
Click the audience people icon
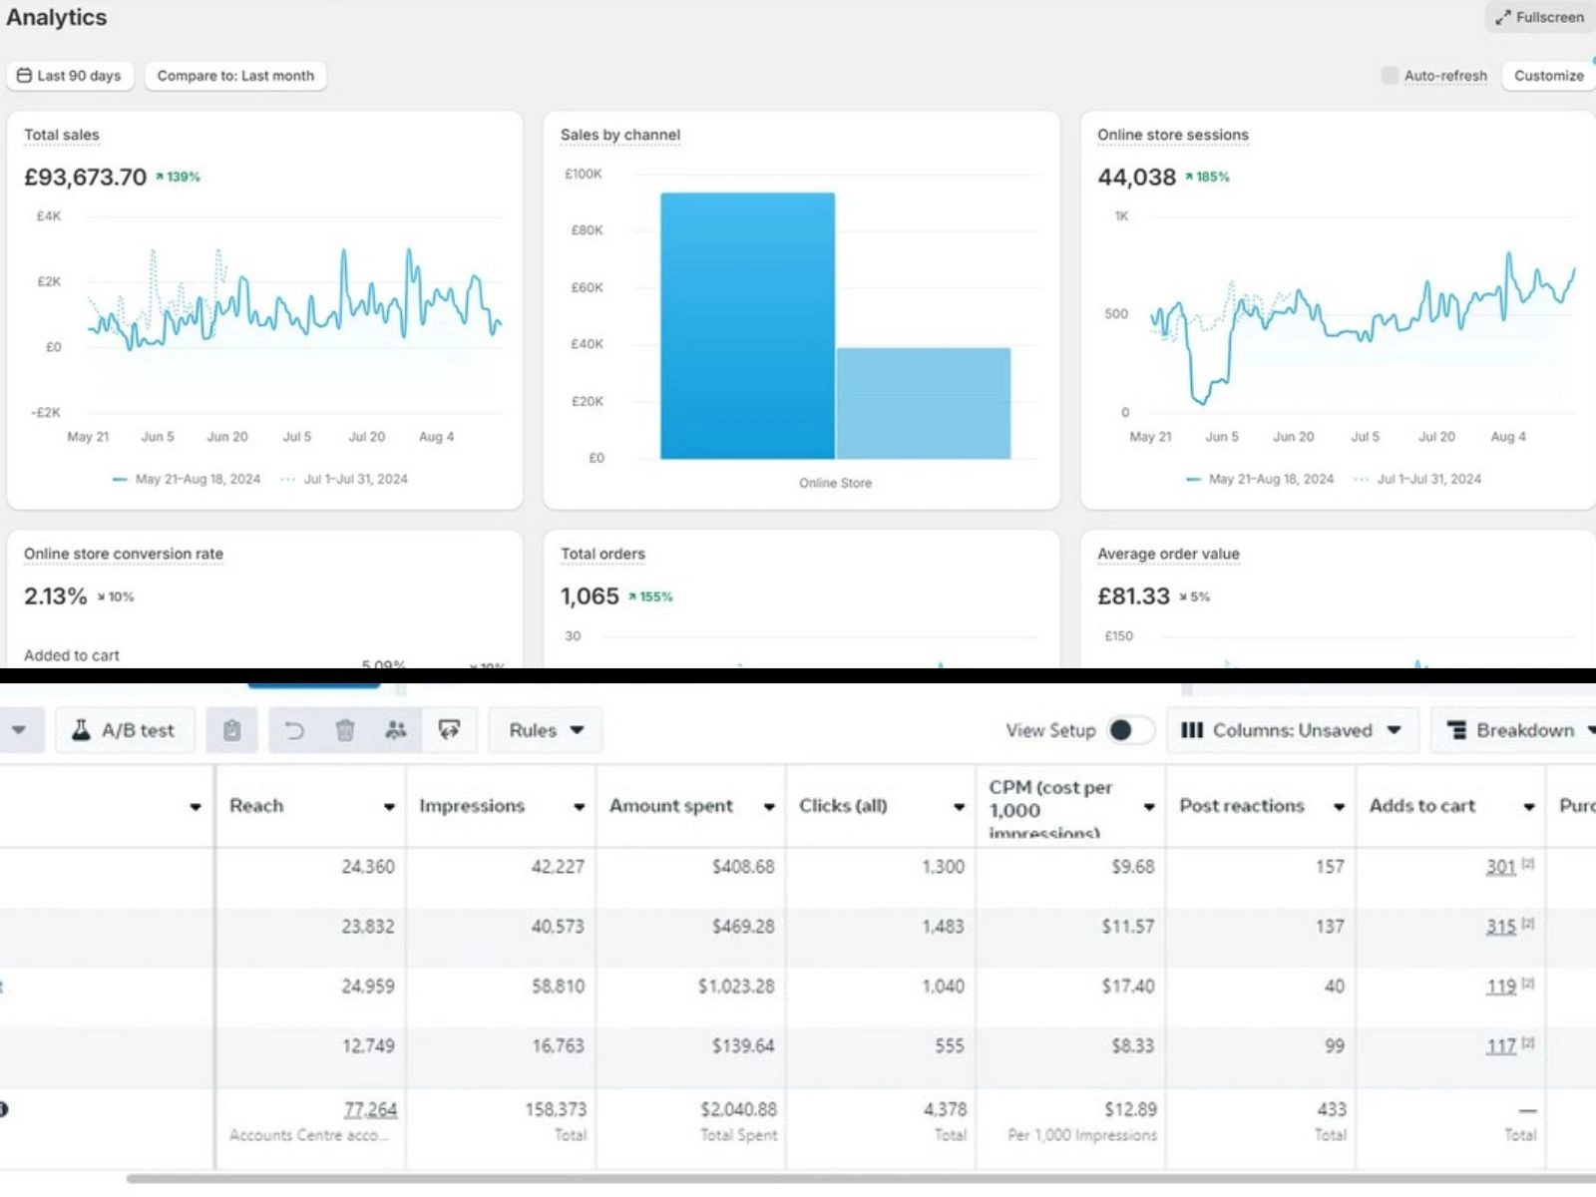tap(396, 730)
